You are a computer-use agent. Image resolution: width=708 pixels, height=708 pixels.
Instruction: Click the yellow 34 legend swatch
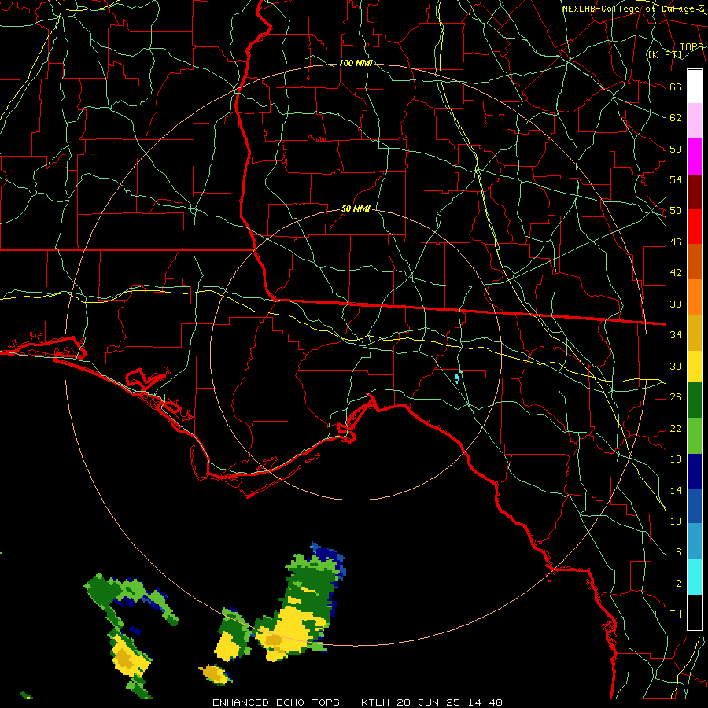click(x=695, y=366)
